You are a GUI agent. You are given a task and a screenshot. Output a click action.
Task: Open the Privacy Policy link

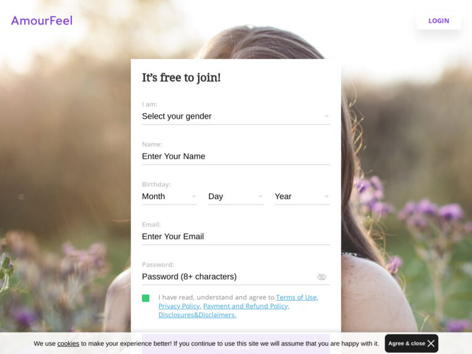coord(179,306)
